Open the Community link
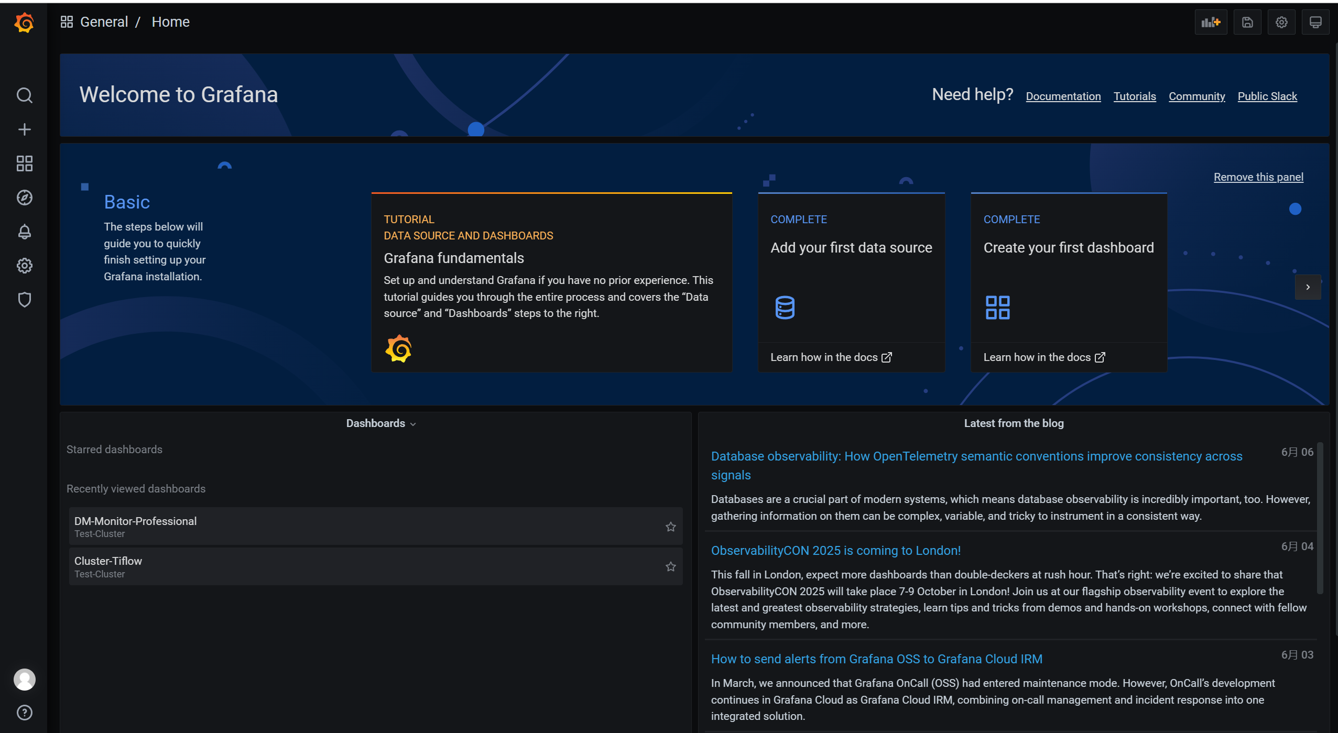Screen dimensions: 1338x733 point(1196,96)
